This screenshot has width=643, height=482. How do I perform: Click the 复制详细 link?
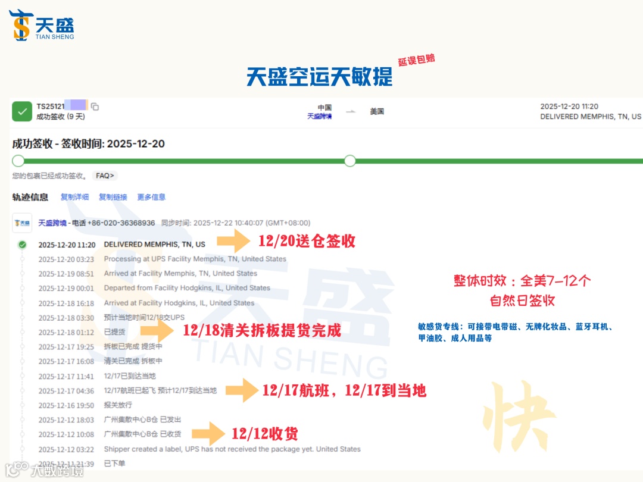pos(74,197)
